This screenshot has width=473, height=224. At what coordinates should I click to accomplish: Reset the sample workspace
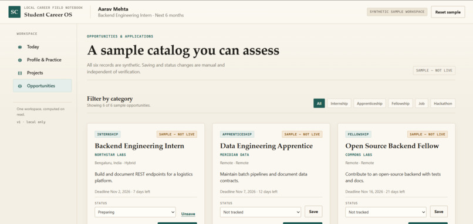click(448, 12)
